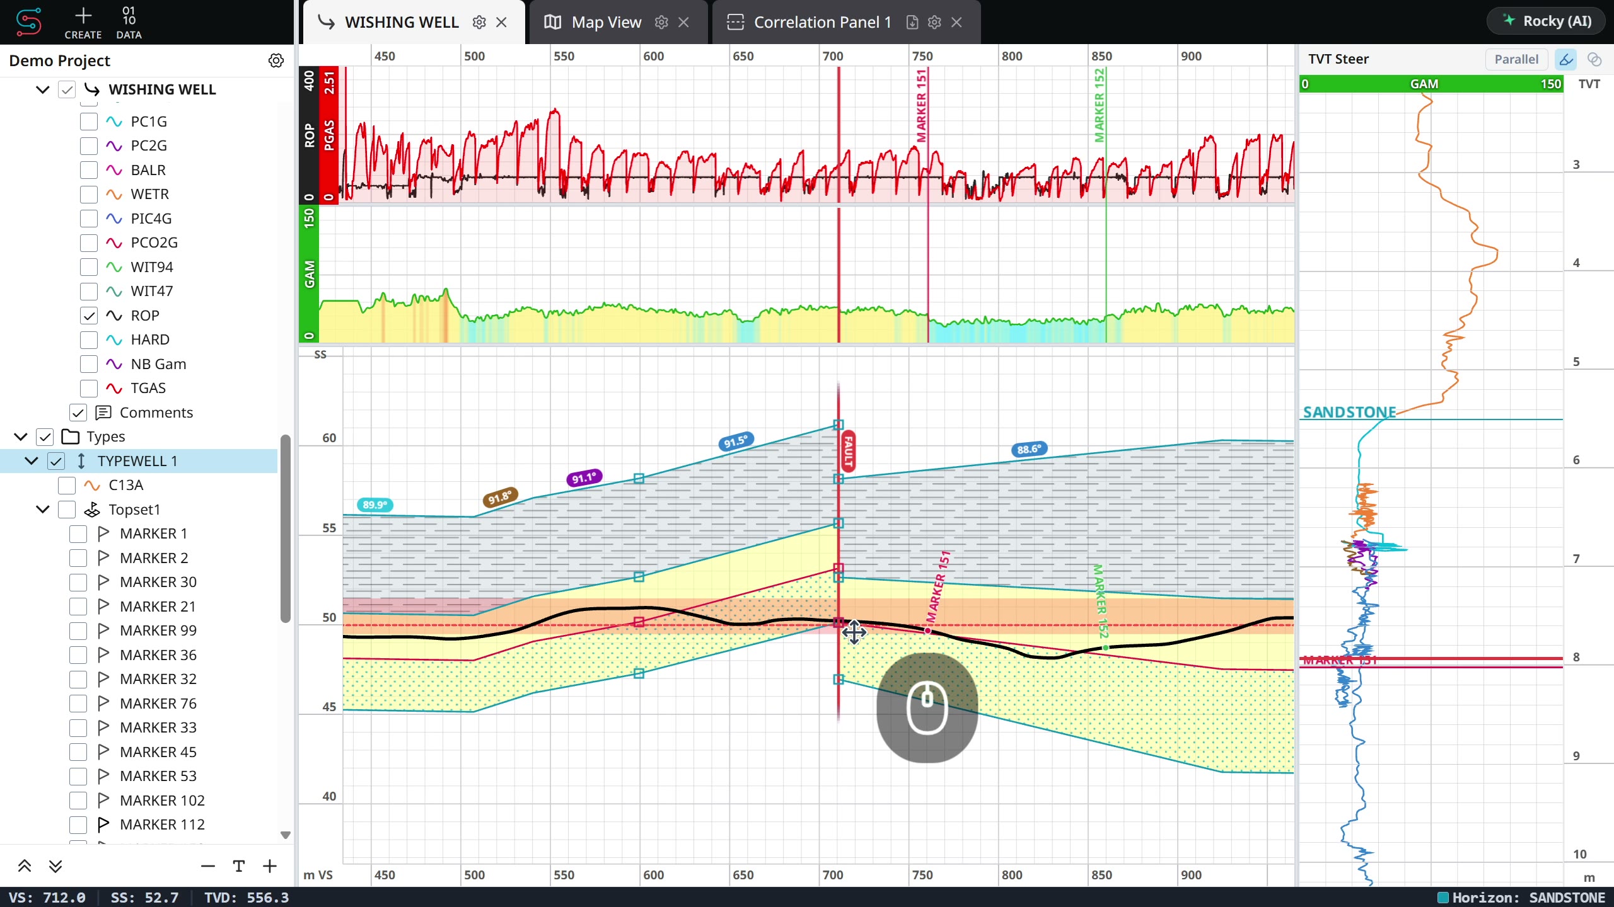Uncheck the Comments checkbox
This screenshot has width=1614, height=907.
click(x=78, y=413)
